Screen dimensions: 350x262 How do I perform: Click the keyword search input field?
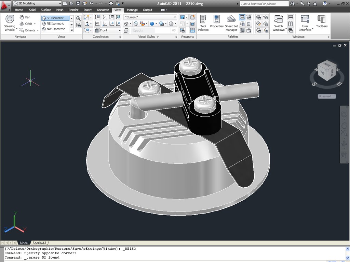click(264, 4)
